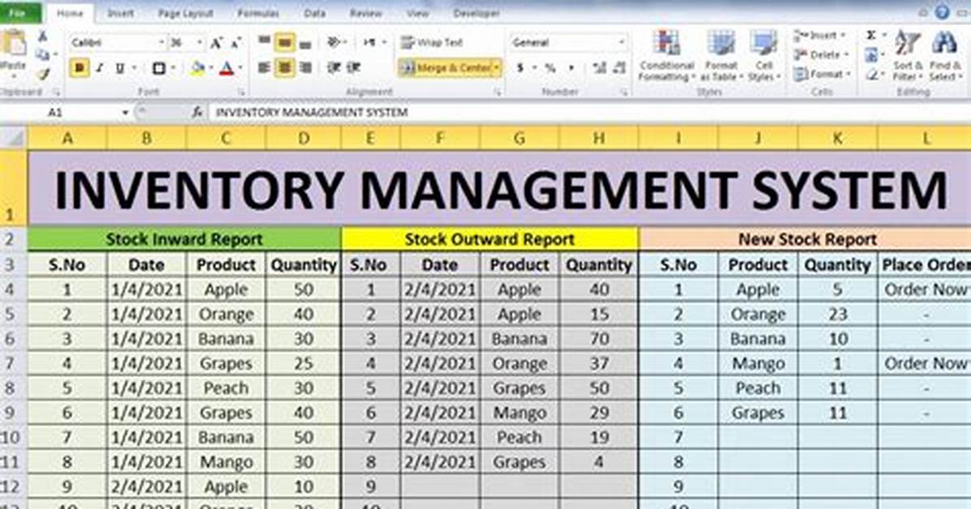Screen dimensions: 971x509
Task: Click the Delete cells button
Action: point(821,55)
